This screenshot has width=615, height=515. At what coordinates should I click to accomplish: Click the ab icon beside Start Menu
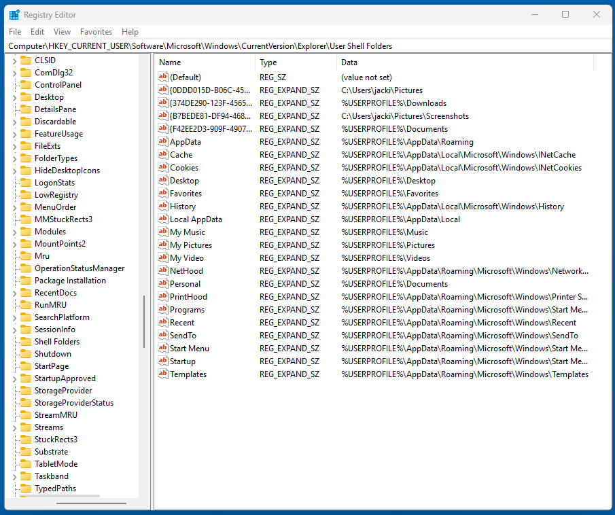(162, 348)
